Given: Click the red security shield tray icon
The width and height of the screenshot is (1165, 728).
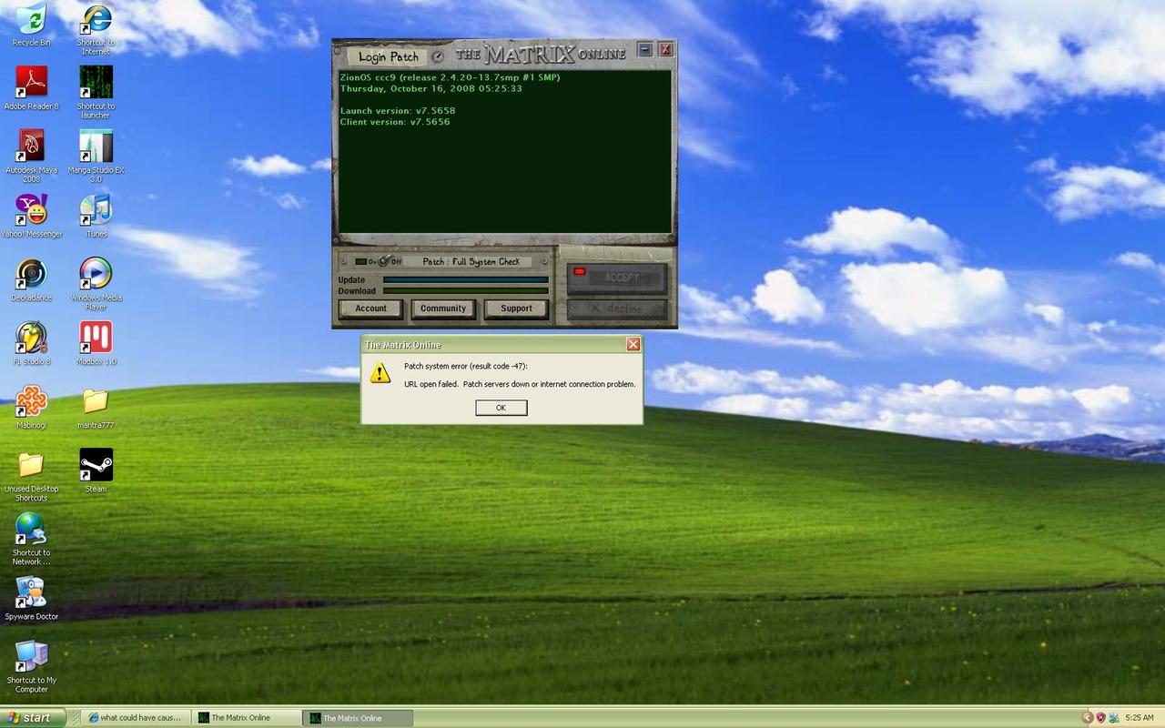Looking at the screenshot, I should (1099, 717).
